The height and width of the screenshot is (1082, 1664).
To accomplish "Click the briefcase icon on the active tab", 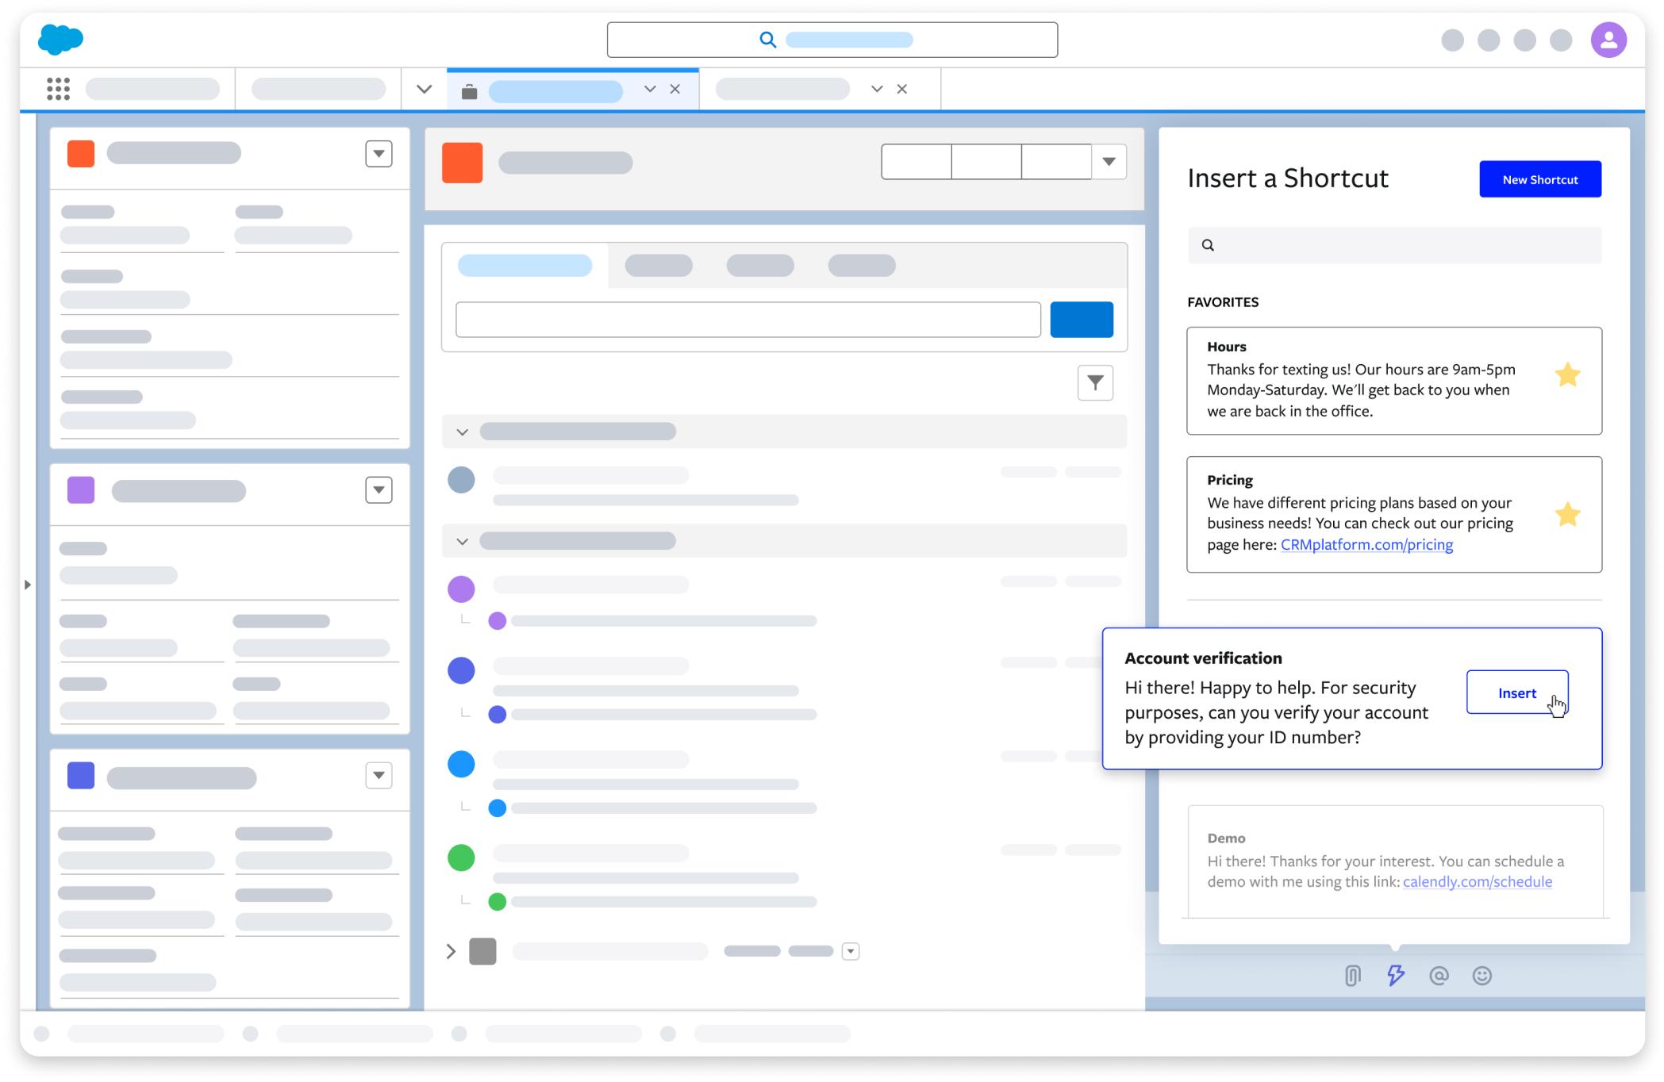I will 469,90.
